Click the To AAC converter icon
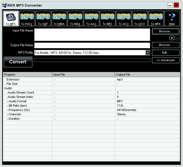Screen dimensions: 183x167 tap(91, 18)
